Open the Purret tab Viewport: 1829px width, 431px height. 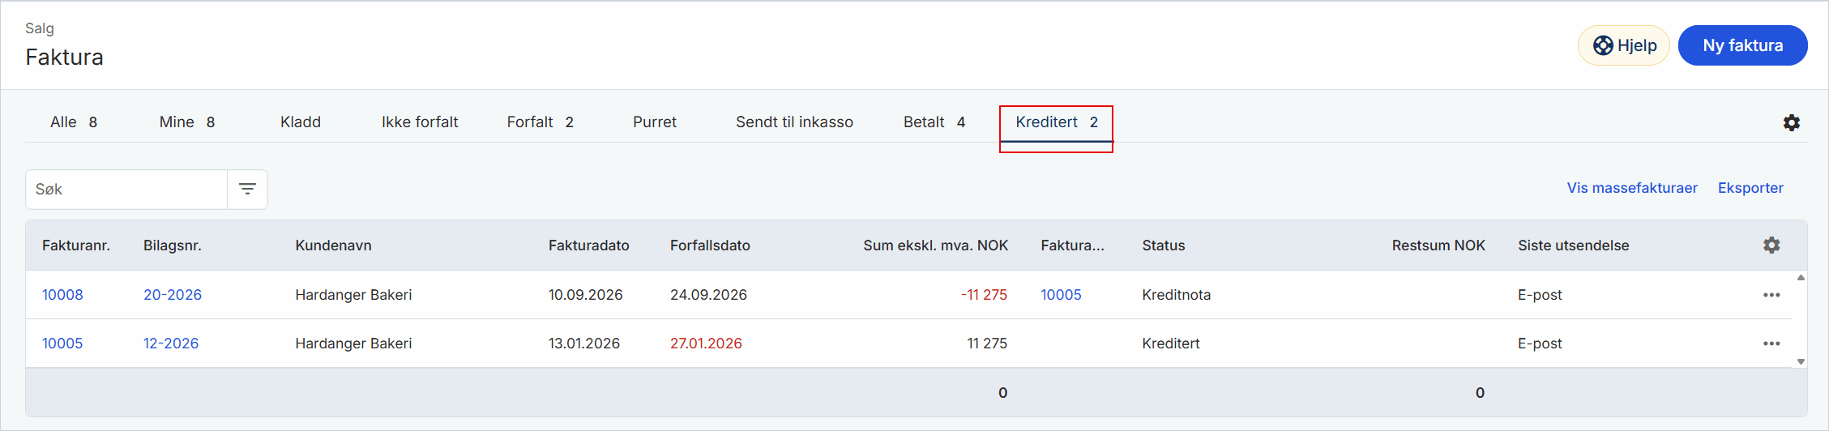tap(655, 122)
